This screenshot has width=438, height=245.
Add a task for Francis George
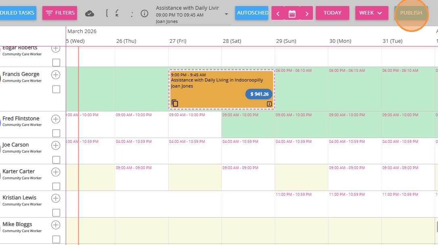click(x=56, y=75)
